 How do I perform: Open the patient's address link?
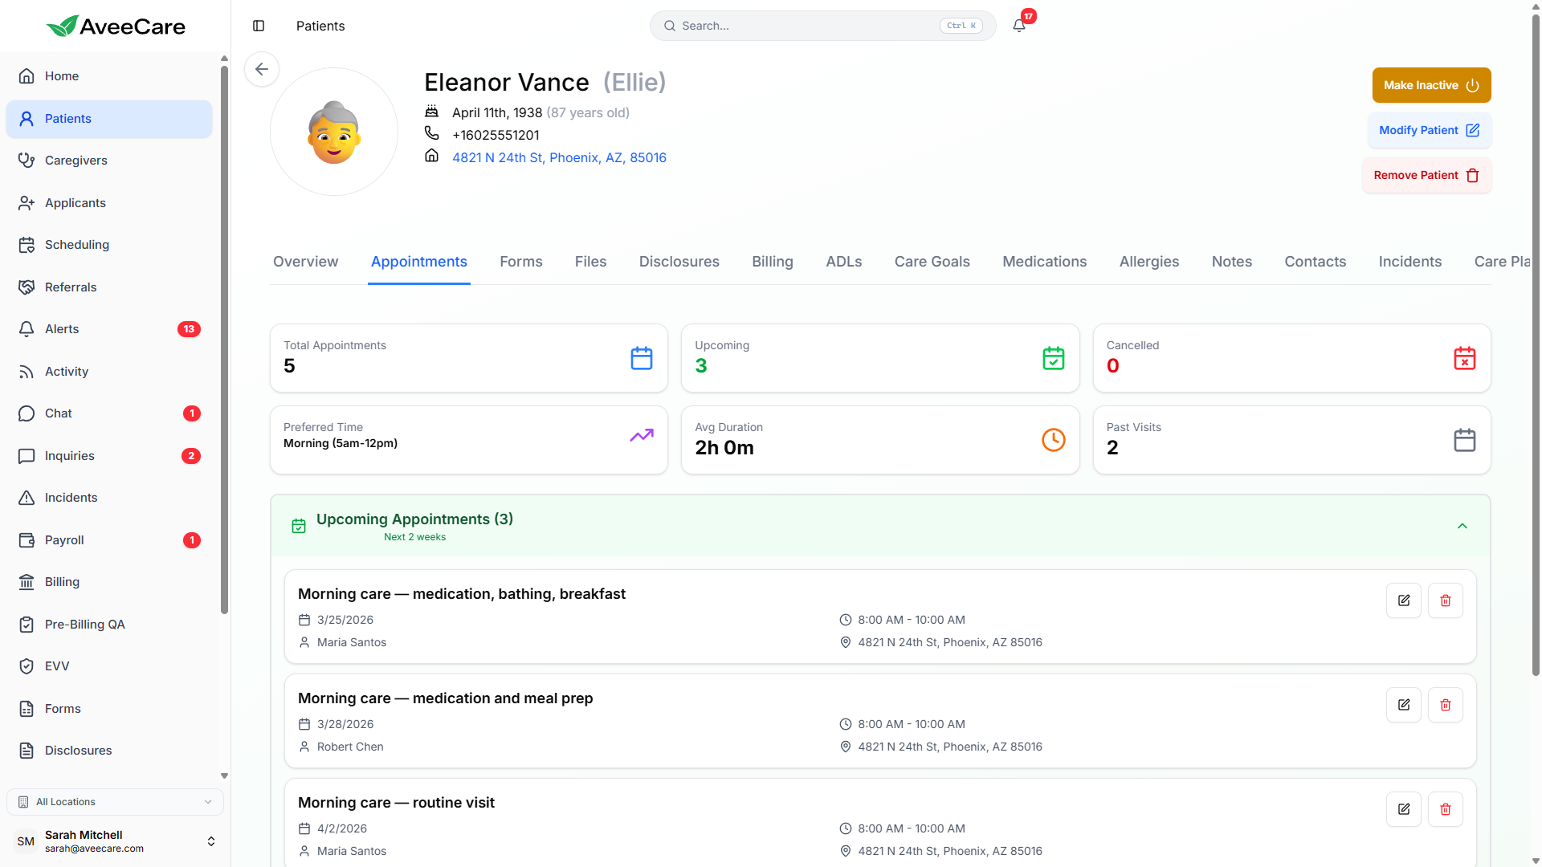click(559, 157)
